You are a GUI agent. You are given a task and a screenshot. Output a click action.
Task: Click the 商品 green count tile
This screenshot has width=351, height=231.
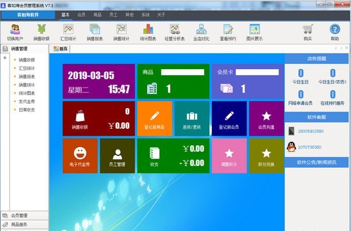(x=173, y=82)
